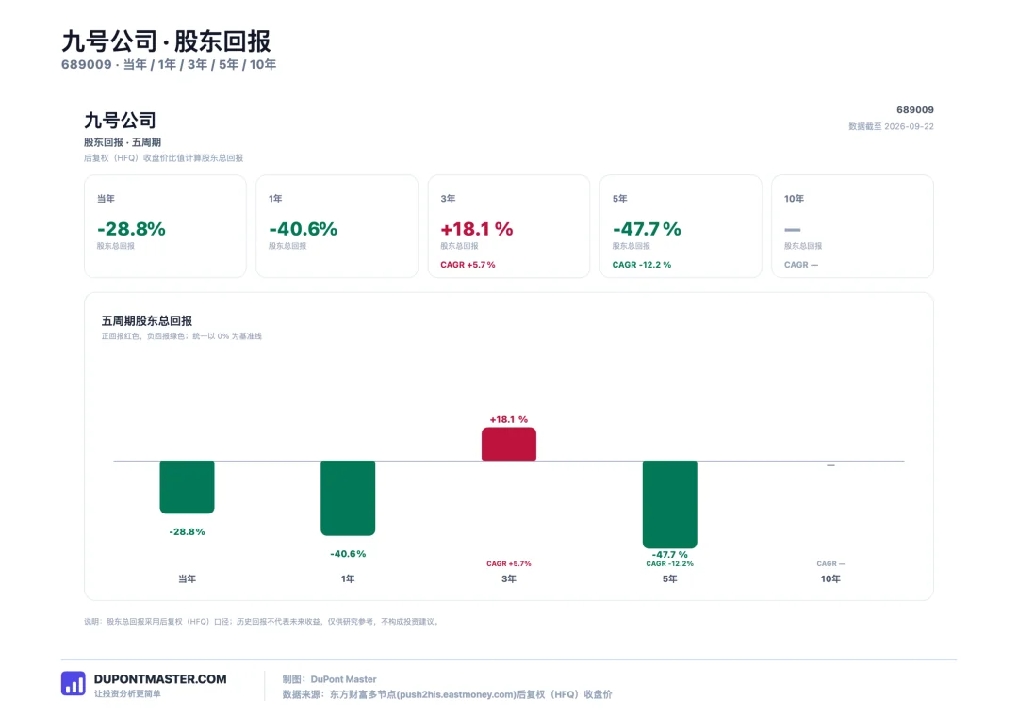
Task: Click the chart heading 五周期股东总回报
Action: click(147, 320)
